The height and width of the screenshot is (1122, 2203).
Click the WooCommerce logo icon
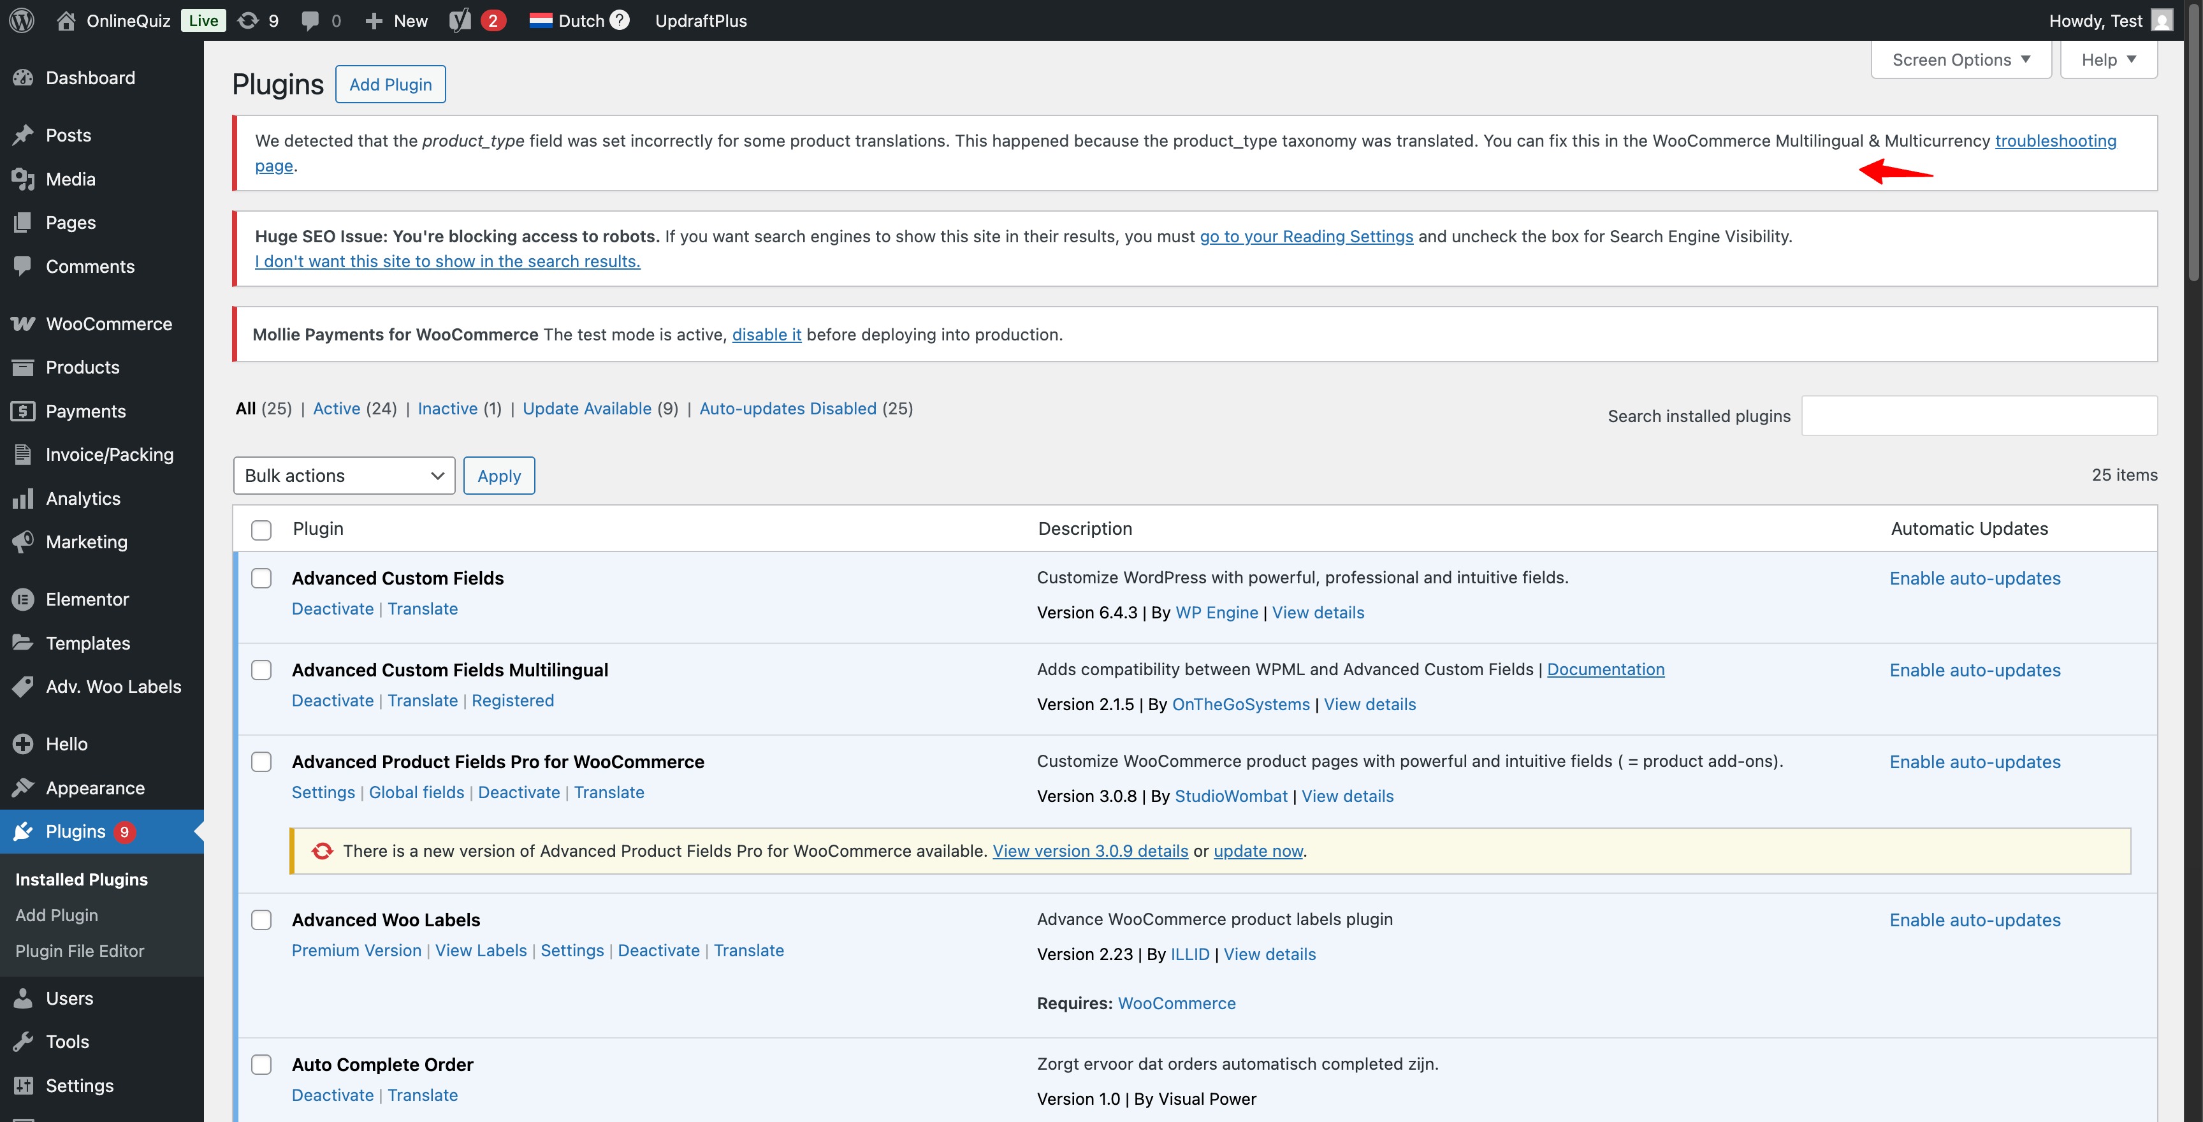coord(23,323)
